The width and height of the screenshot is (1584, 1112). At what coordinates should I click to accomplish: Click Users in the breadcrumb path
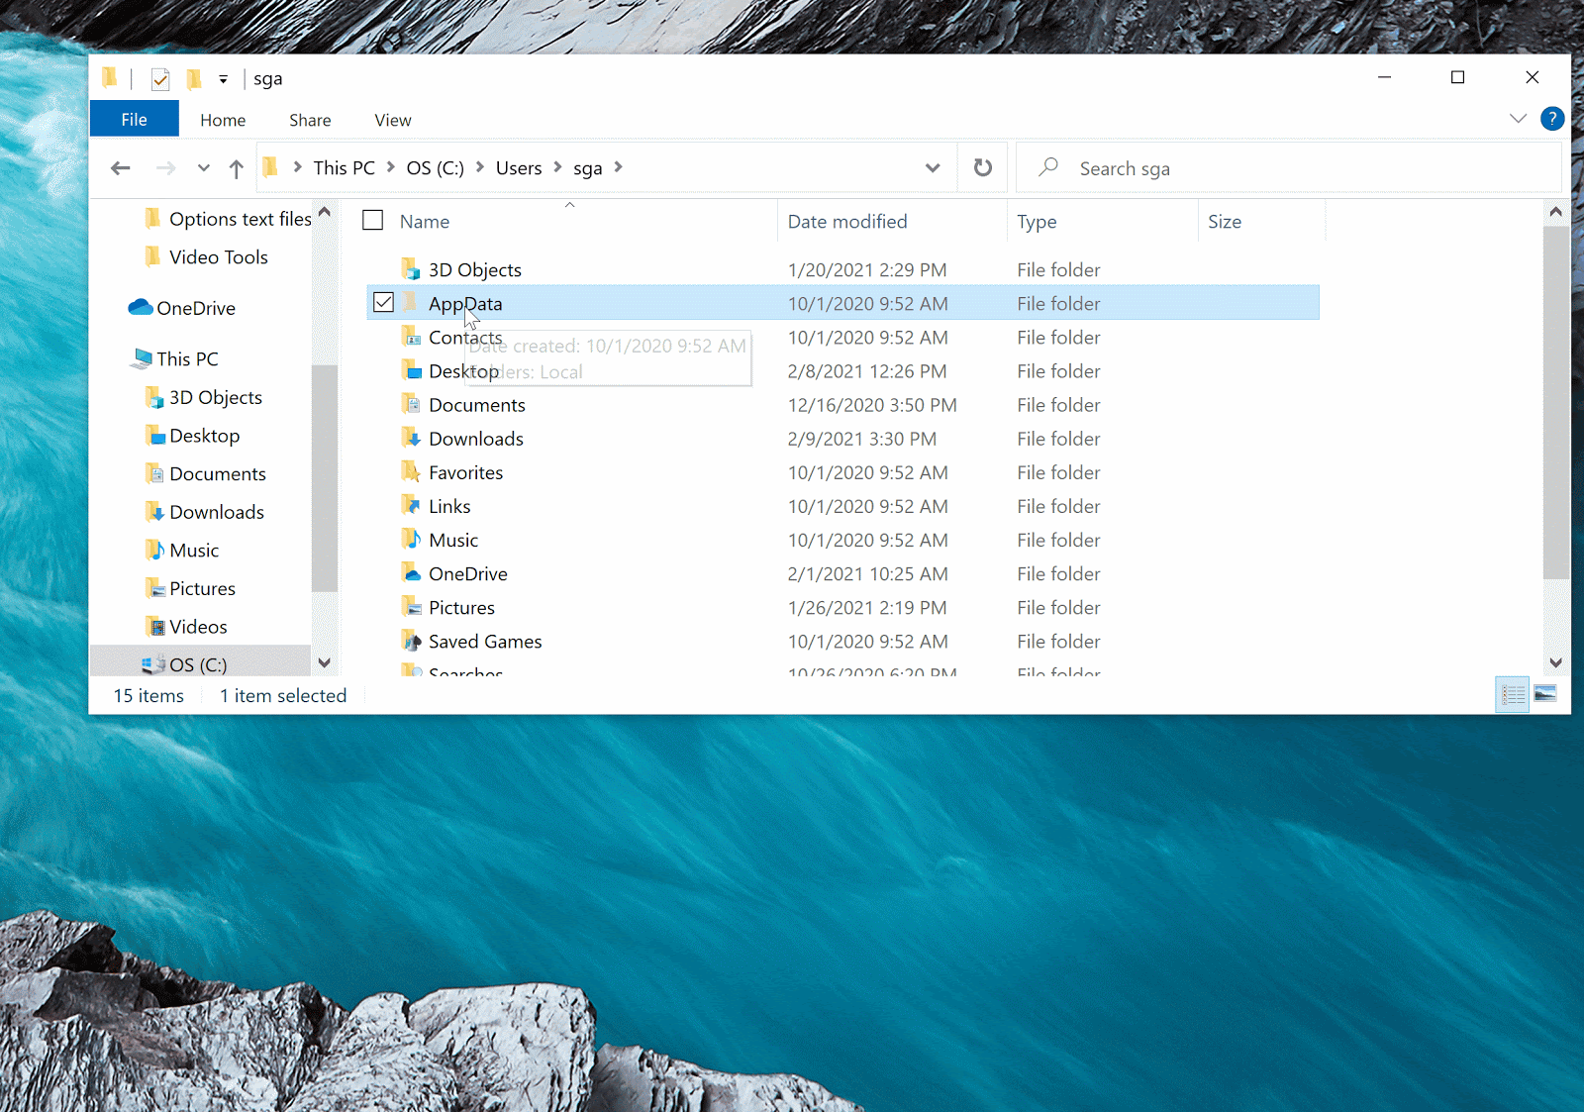(x=518, y=167)
